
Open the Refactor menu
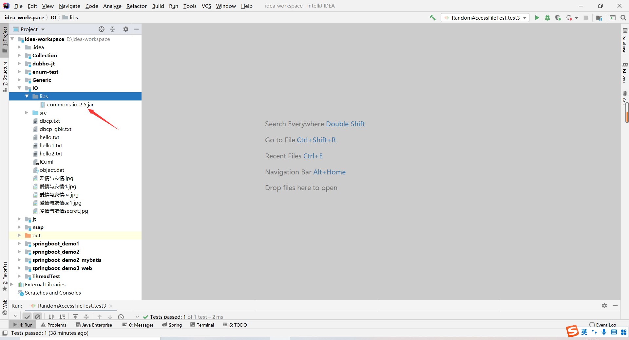click(137, 6)
